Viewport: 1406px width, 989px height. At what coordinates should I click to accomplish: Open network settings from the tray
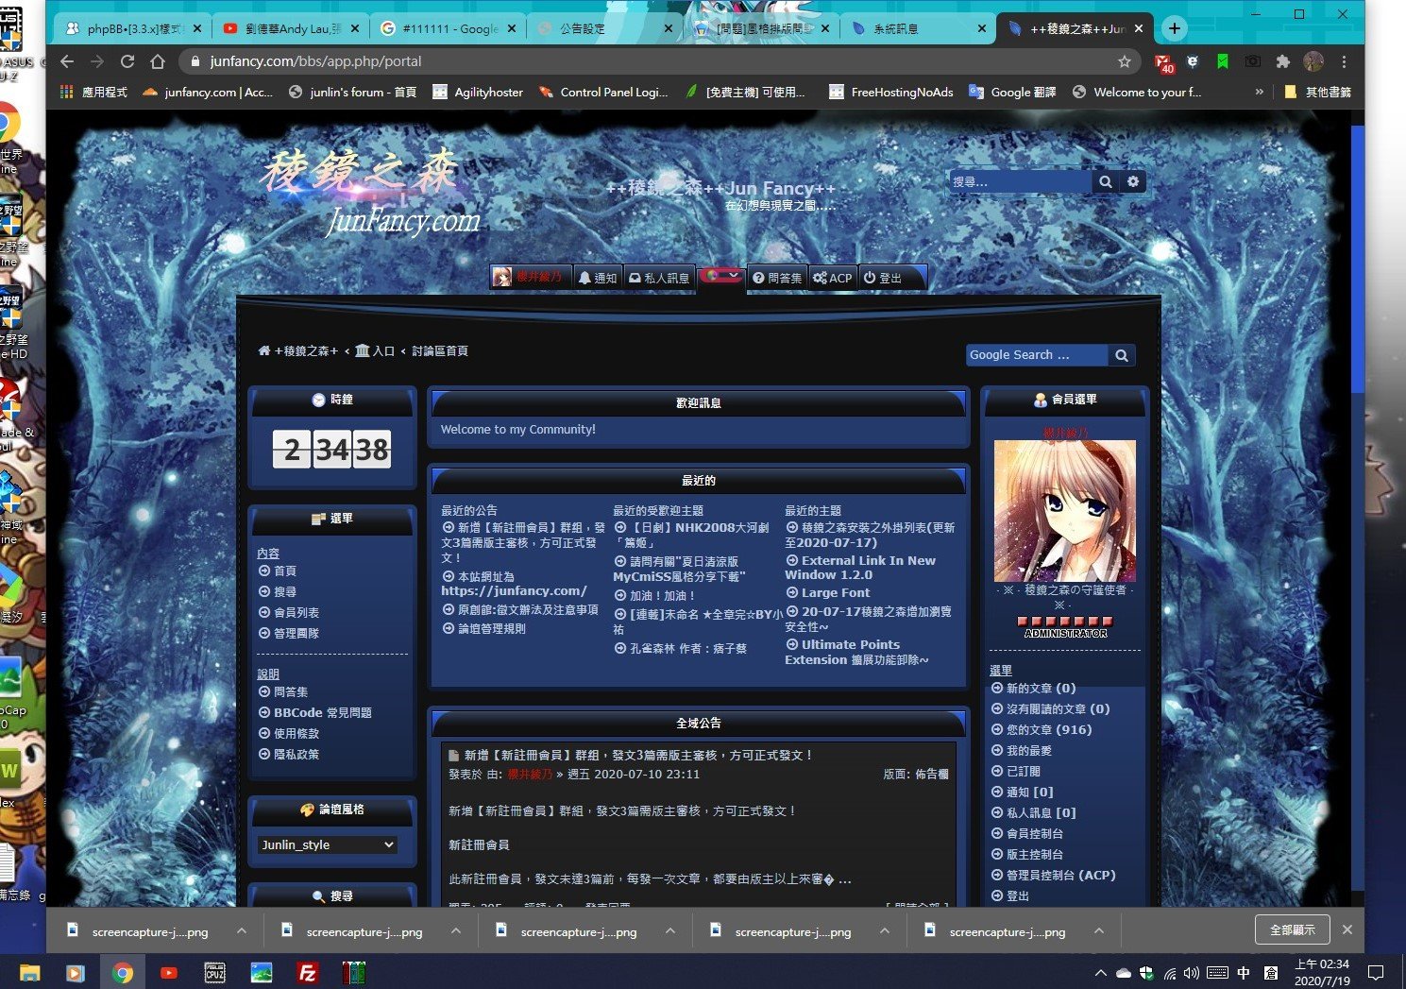point(1170,973)
